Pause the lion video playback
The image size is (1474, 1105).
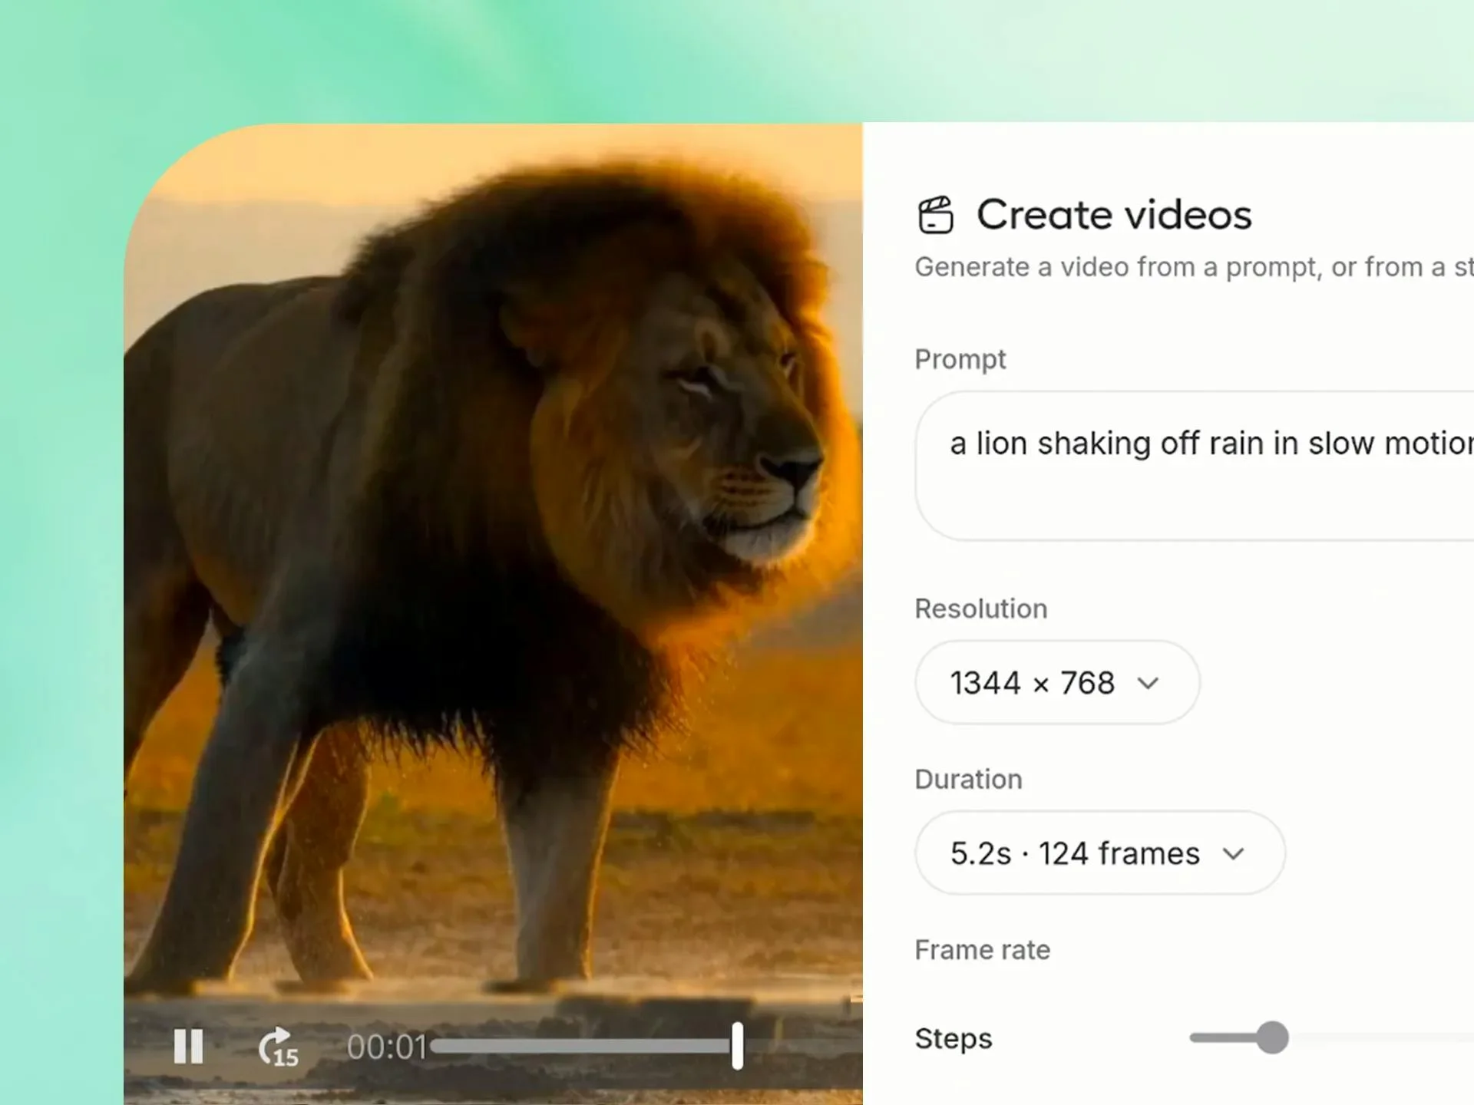pyautogui.click(x=188, y=1046)
